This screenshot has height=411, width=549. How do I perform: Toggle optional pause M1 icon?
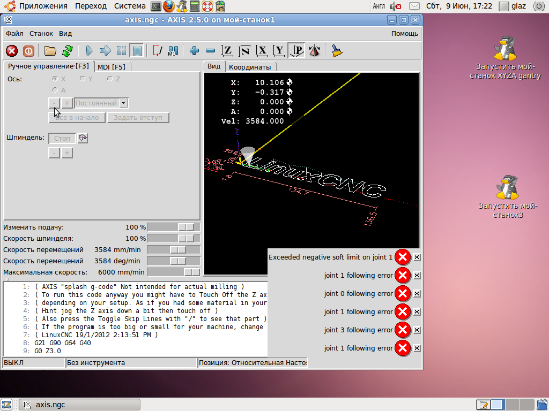[173, 51]
